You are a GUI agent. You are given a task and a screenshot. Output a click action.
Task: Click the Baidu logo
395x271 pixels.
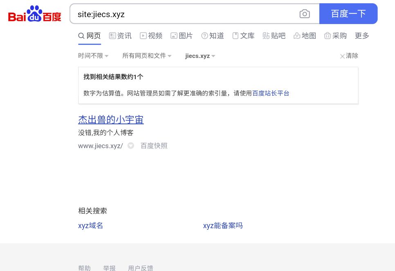34,14
